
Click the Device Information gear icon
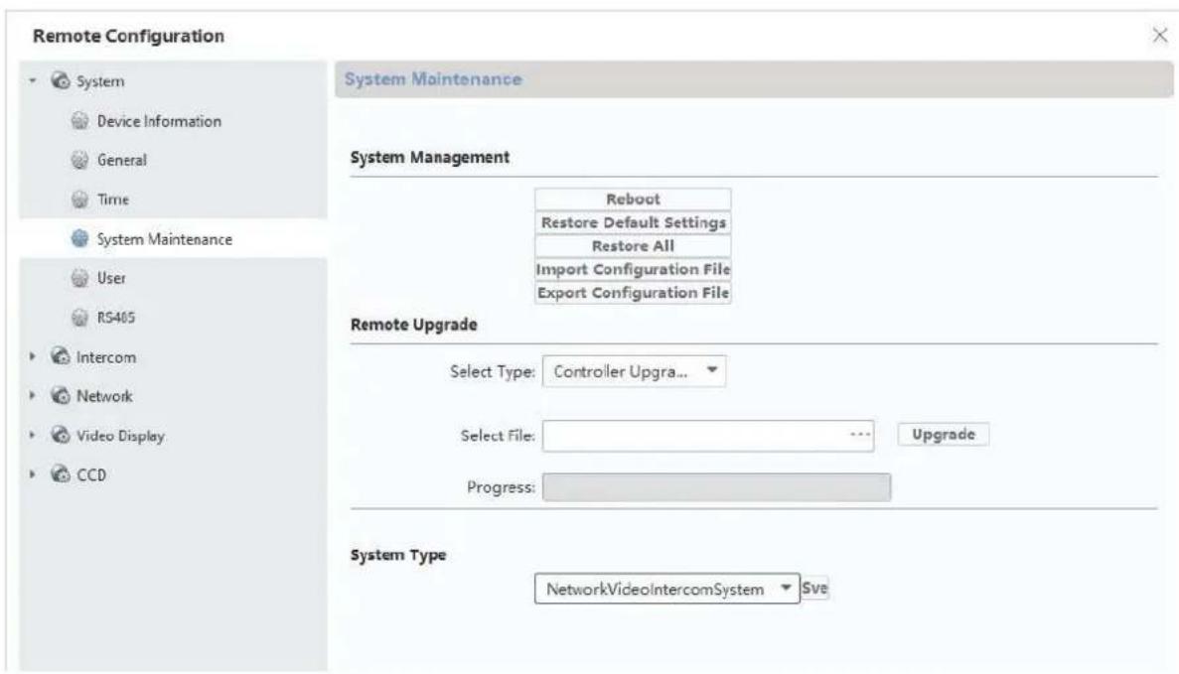(79, 120)
